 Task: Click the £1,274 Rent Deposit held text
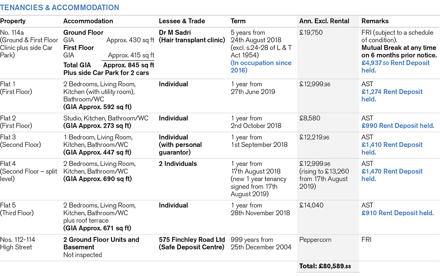tap(392, 95)
